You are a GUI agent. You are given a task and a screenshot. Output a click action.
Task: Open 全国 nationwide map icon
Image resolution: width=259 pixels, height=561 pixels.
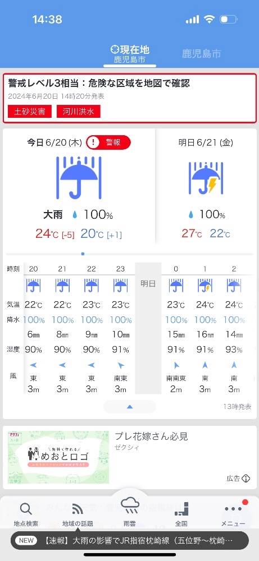pyautogui.click(x=181, y=509)
